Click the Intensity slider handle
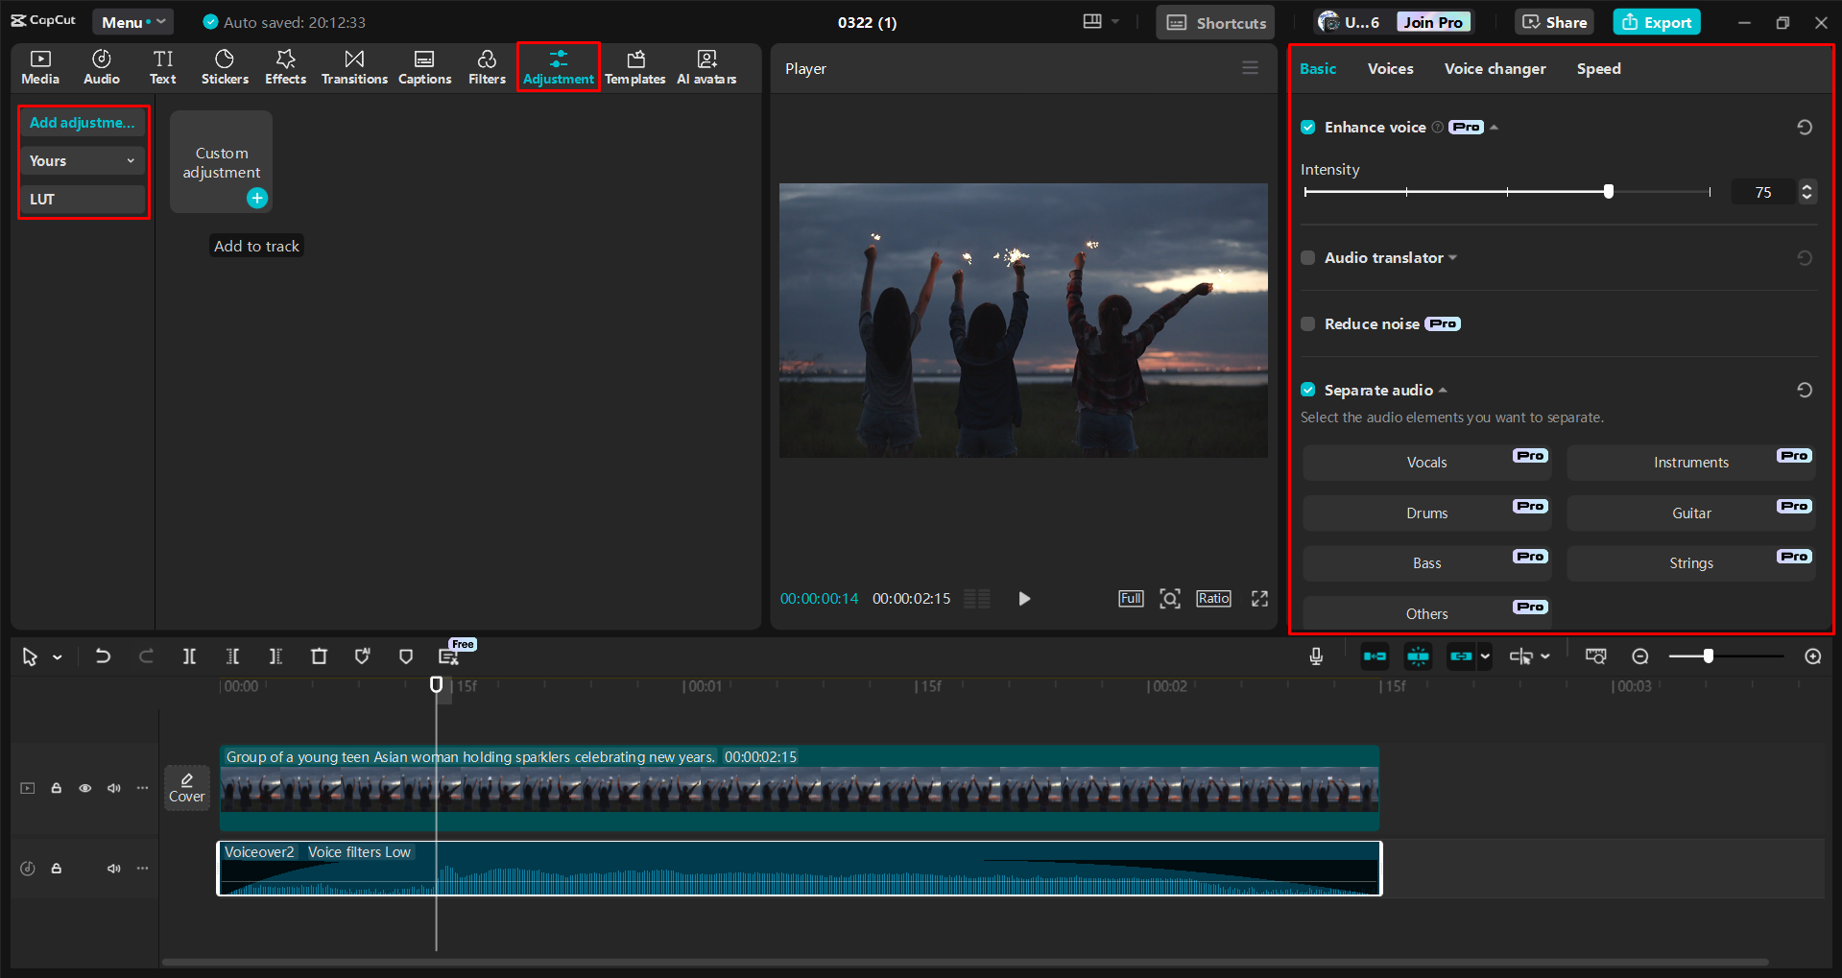 1609,192
